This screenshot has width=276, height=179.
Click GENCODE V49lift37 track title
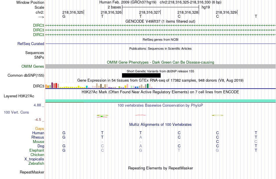(x=160, y=21)
